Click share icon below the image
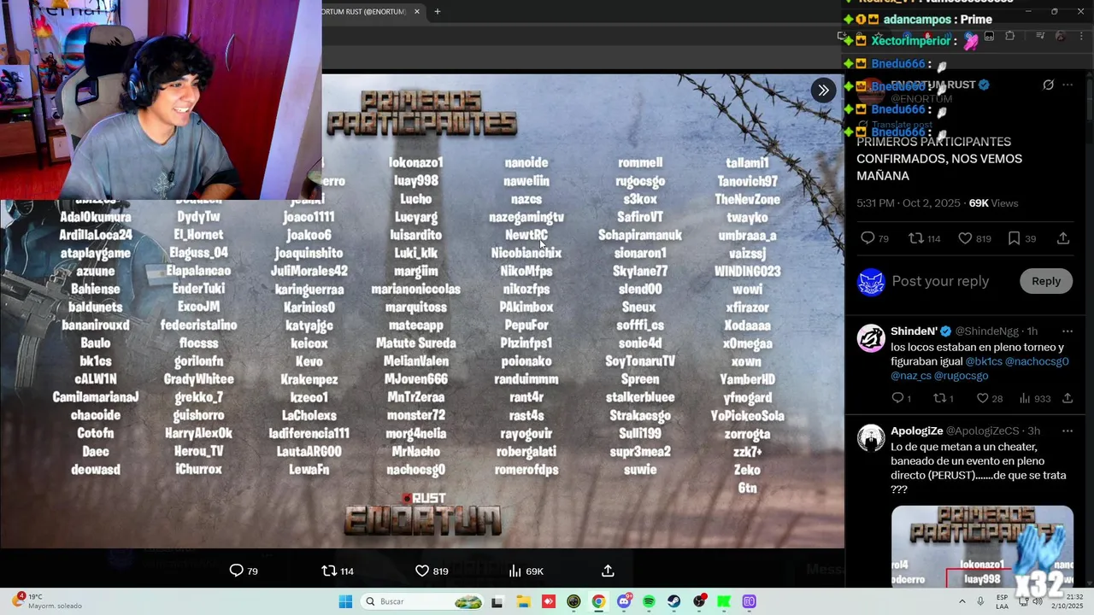The height and width of the screenshot is (615, 1094). (x=608, y=571)
